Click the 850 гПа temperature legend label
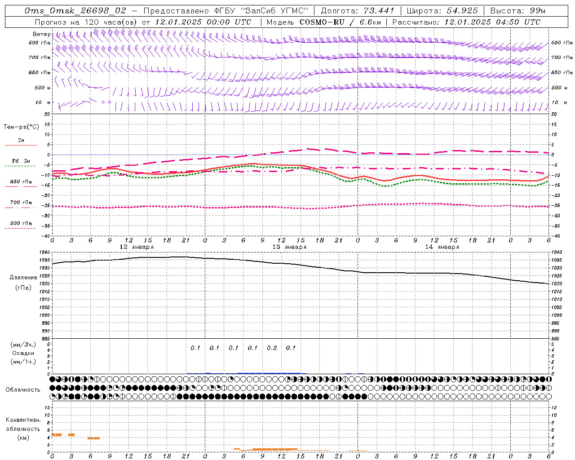The height and width of the screenshot is (460, 575). pyautogui.click(x=21, y=182)
